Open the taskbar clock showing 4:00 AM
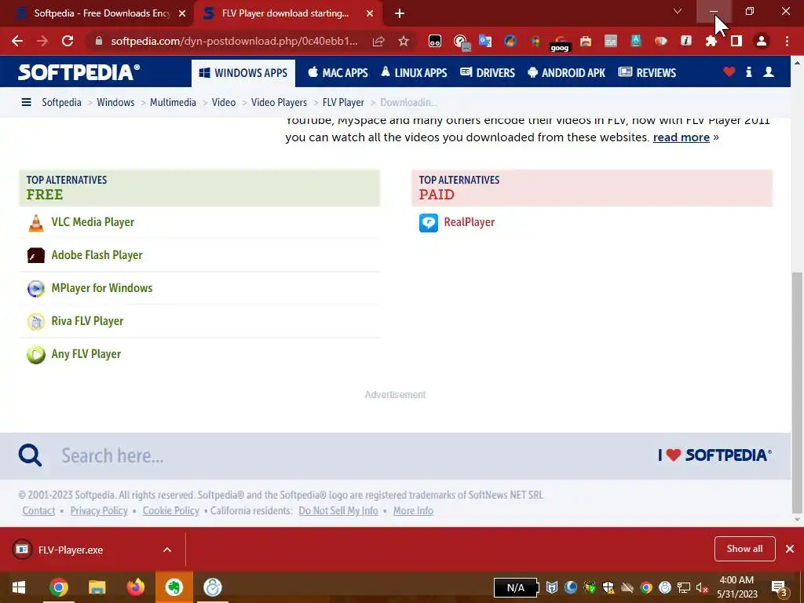 click(736, 587)
